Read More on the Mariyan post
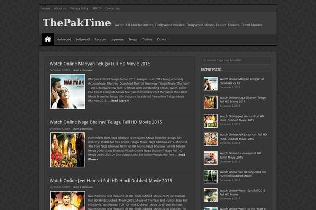 120,101
